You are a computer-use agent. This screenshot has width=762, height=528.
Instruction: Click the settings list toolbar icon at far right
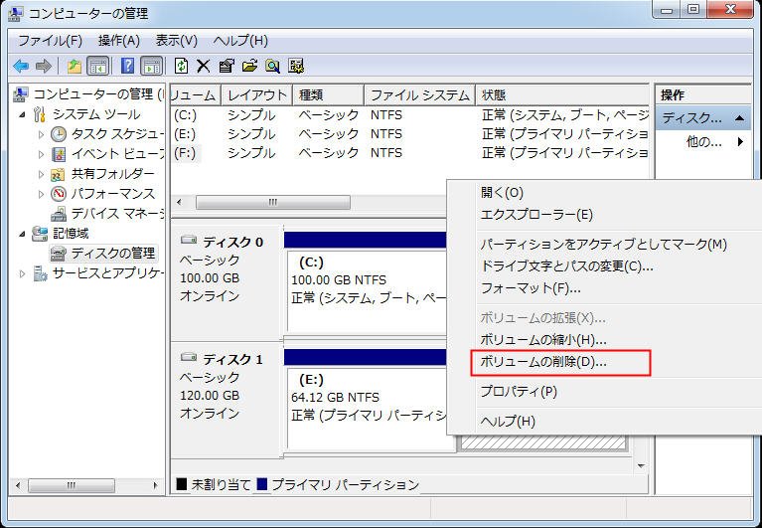pos(295,66)
